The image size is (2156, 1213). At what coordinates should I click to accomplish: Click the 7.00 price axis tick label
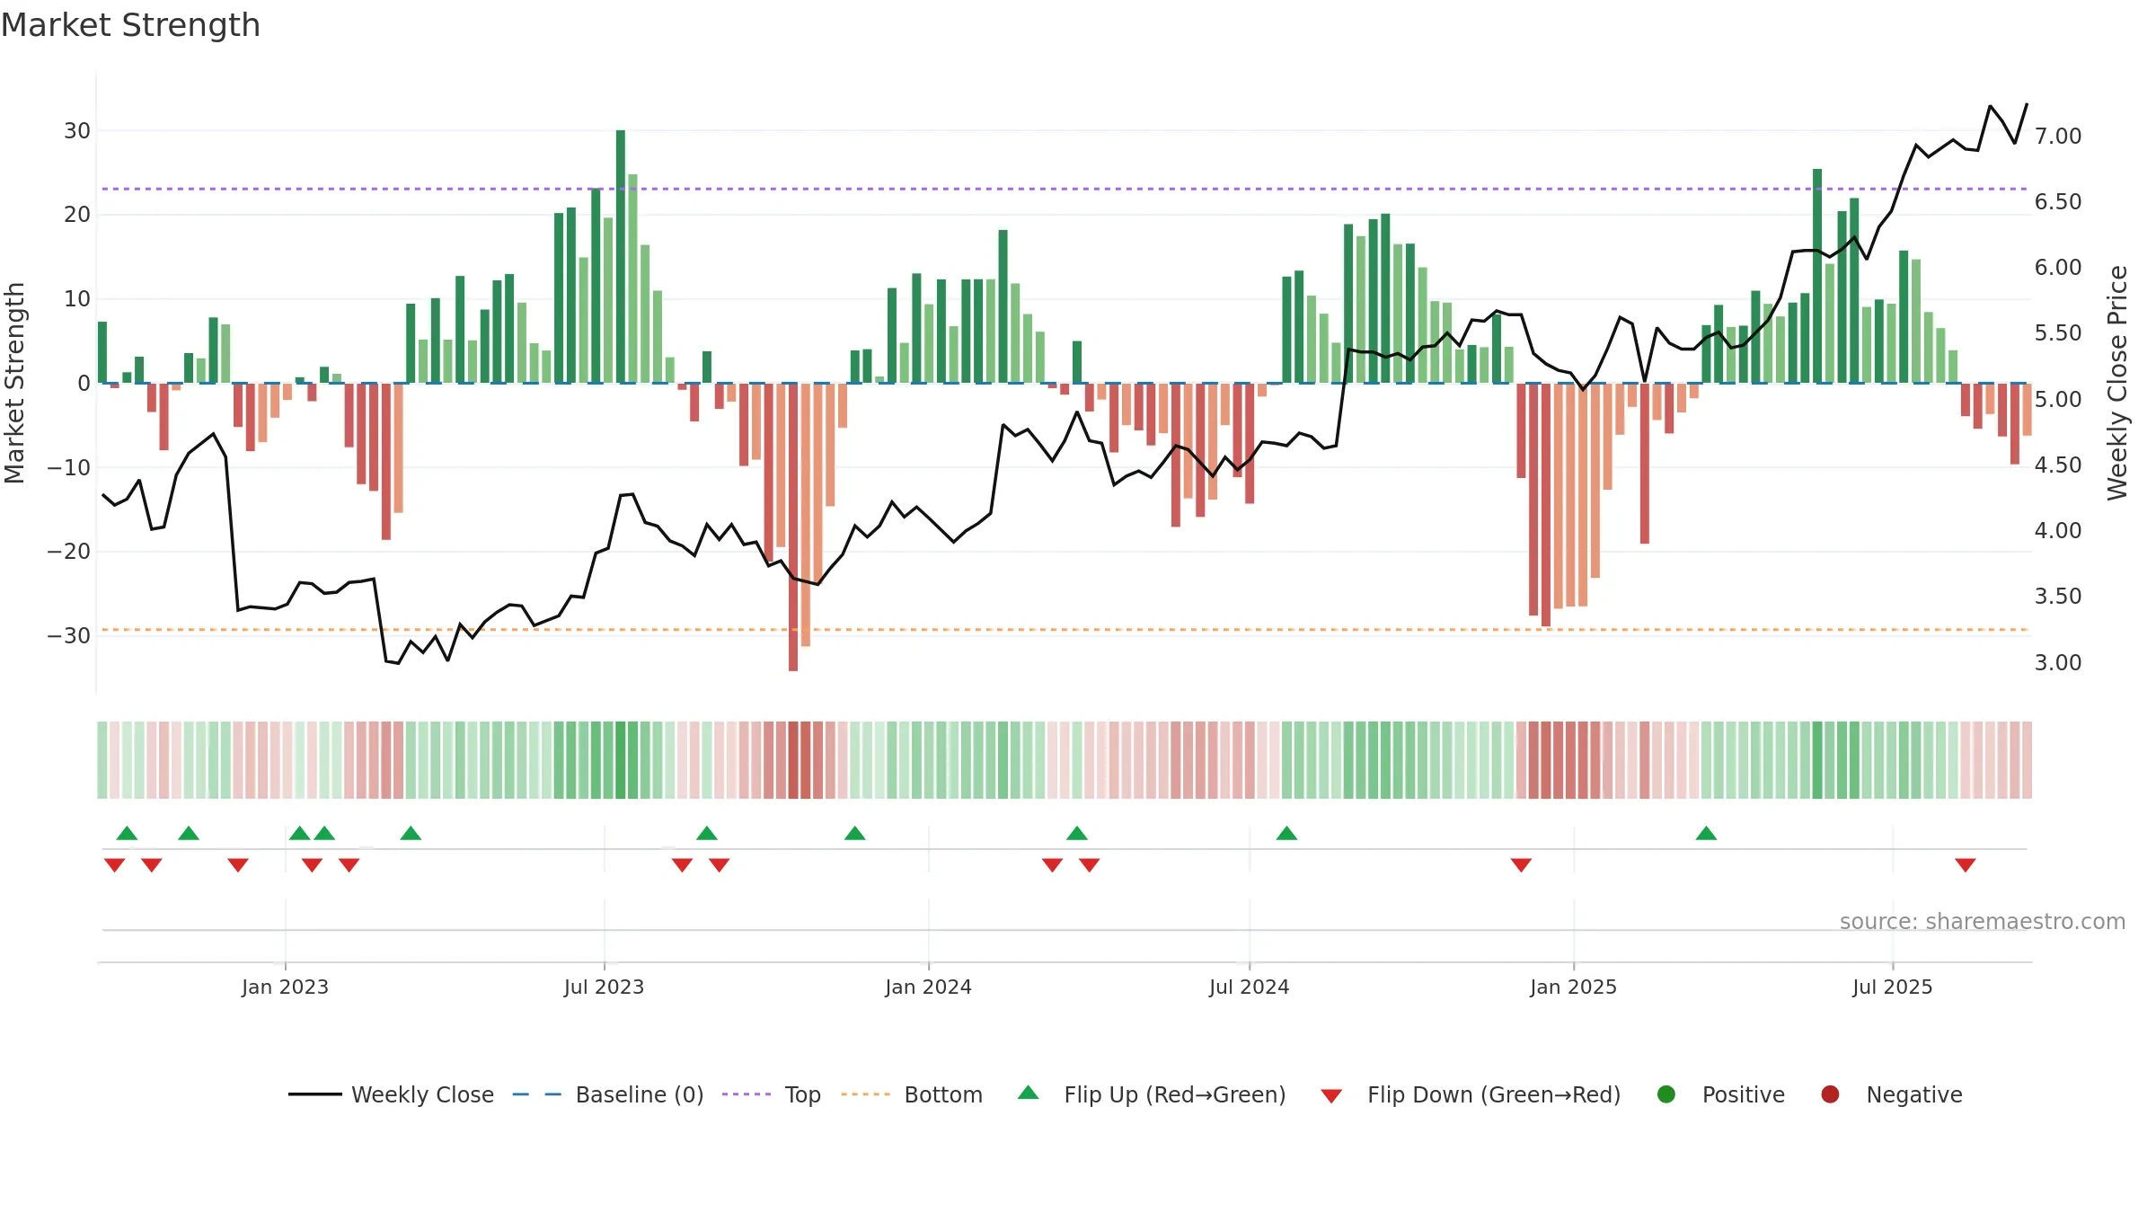click(x=2058, y=136)
